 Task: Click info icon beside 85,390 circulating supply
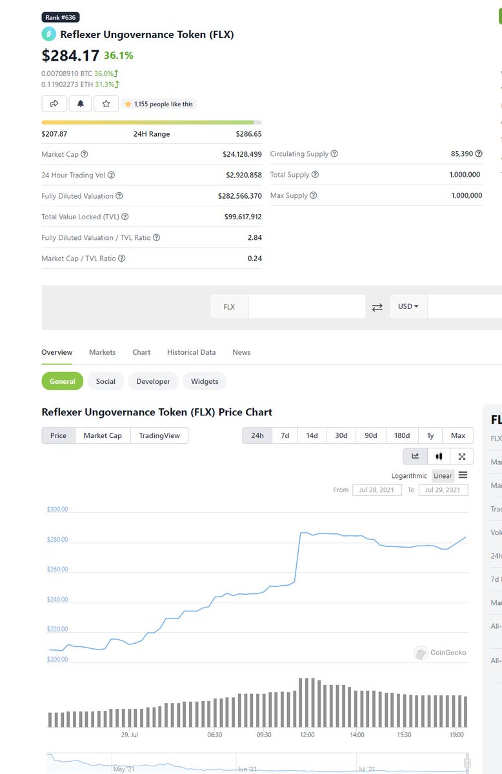point(479,154)
